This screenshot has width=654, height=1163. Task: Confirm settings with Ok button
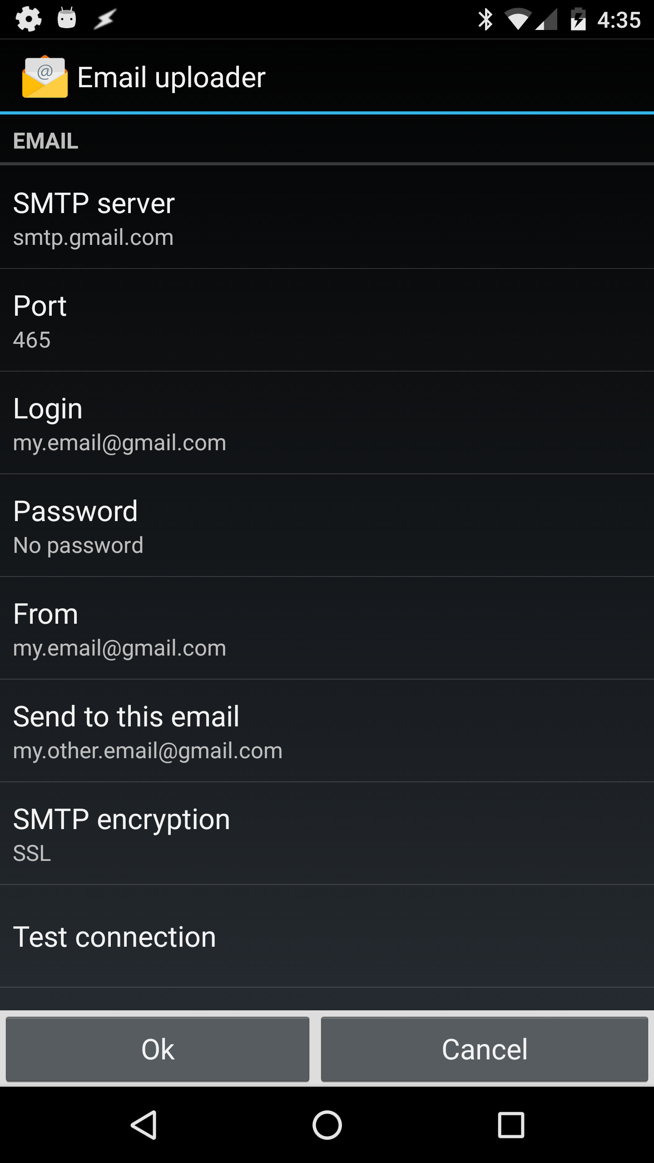click(x=158, y=1049)
